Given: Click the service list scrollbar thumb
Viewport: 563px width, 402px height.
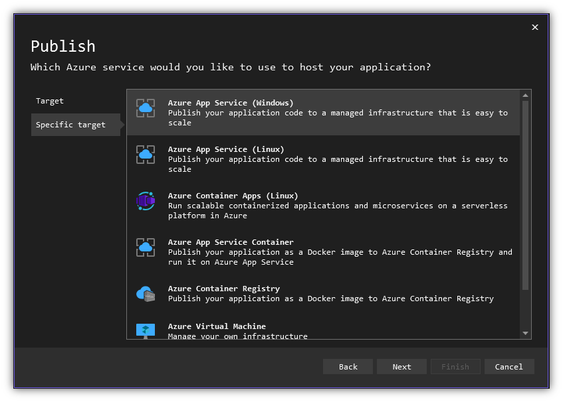Looking at the screenshot, I should point(525,195).
